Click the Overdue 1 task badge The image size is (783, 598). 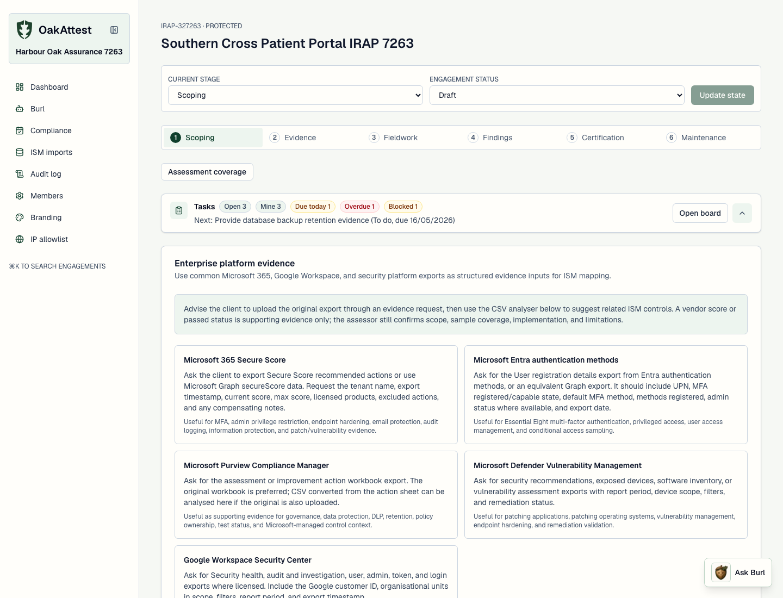coord(359,207)
